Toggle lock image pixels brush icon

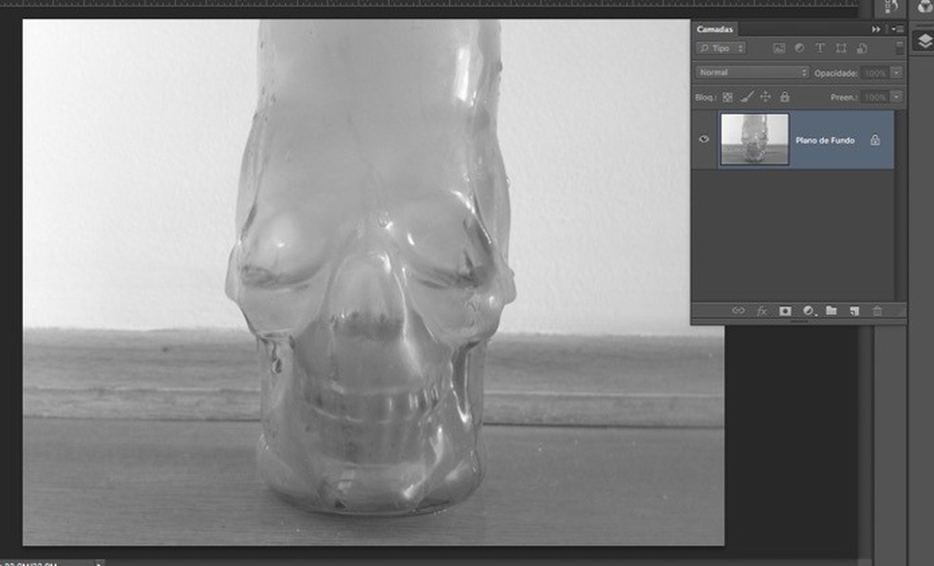click(747, 97)
